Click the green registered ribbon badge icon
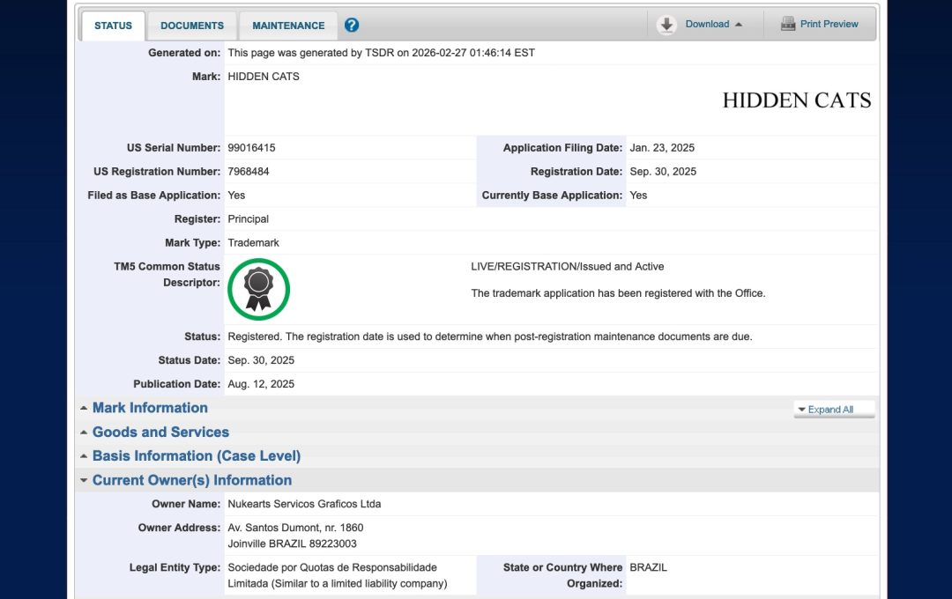This screenshot has height=599, width=952. pyautogui.click(x=258, y=289)
